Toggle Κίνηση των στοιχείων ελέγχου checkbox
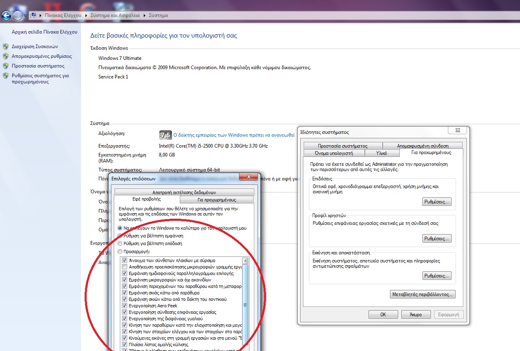This screenshot has width=520, height=351. (x=124, y=332)
